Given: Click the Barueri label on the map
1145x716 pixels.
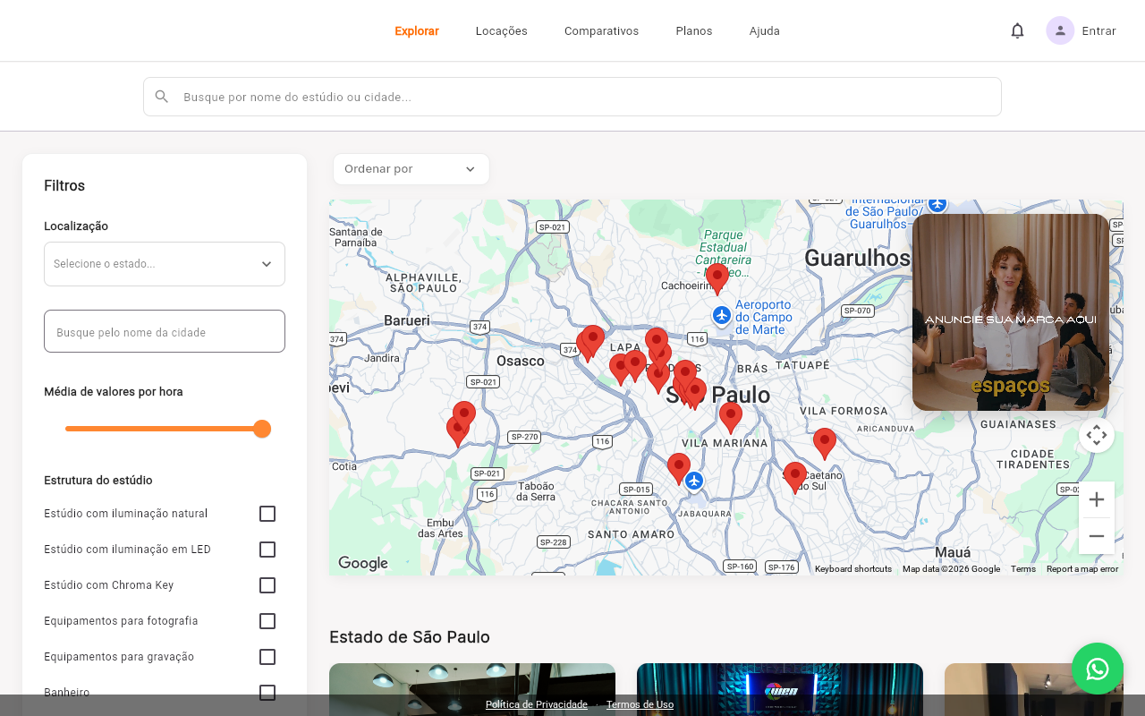Looking at the screenshot, I should 407,320.
